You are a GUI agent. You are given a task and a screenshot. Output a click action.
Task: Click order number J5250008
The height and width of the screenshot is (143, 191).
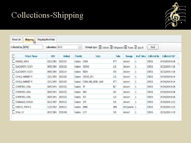point(63,112)
